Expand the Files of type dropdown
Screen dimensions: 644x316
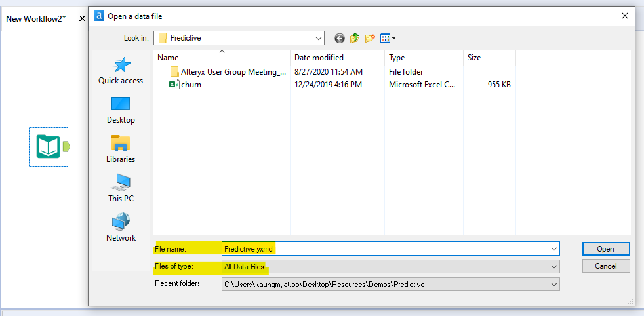[554, 267]
